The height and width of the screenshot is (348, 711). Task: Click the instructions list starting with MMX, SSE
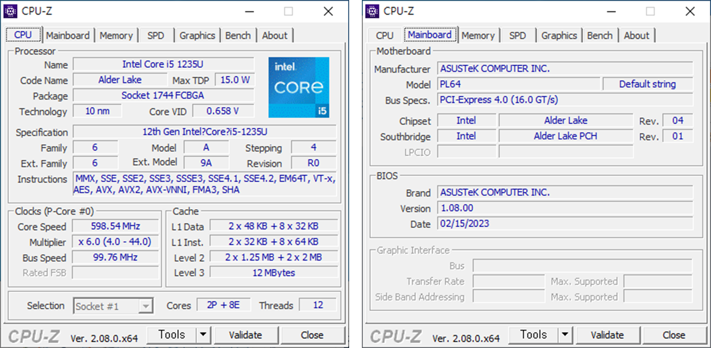(204, 184)
